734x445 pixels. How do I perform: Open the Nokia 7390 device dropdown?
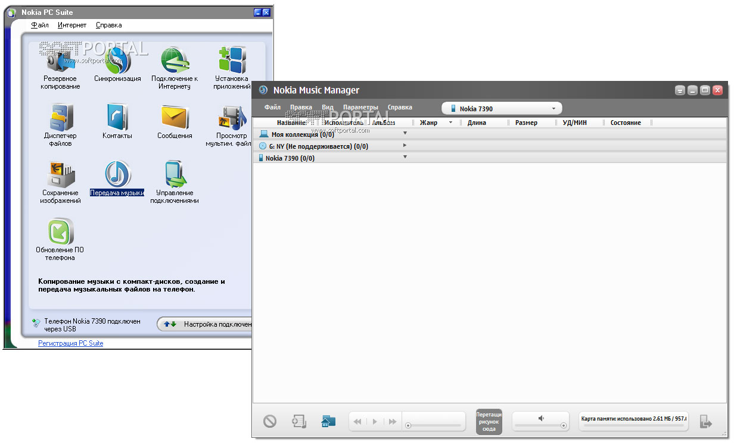(502, 109)
